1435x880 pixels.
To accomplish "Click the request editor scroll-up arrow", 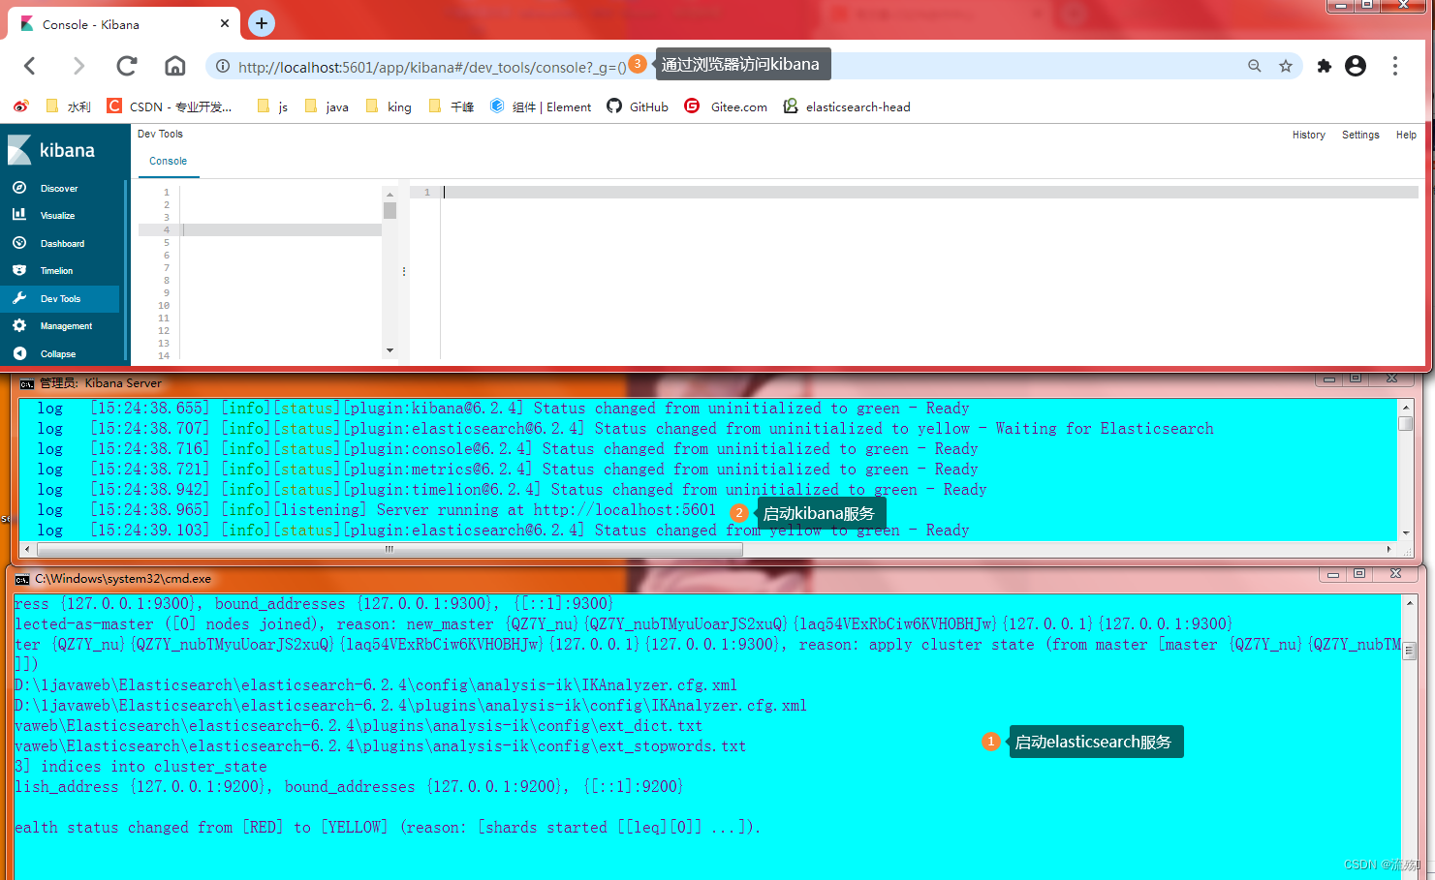I will (x=390, y=194).
